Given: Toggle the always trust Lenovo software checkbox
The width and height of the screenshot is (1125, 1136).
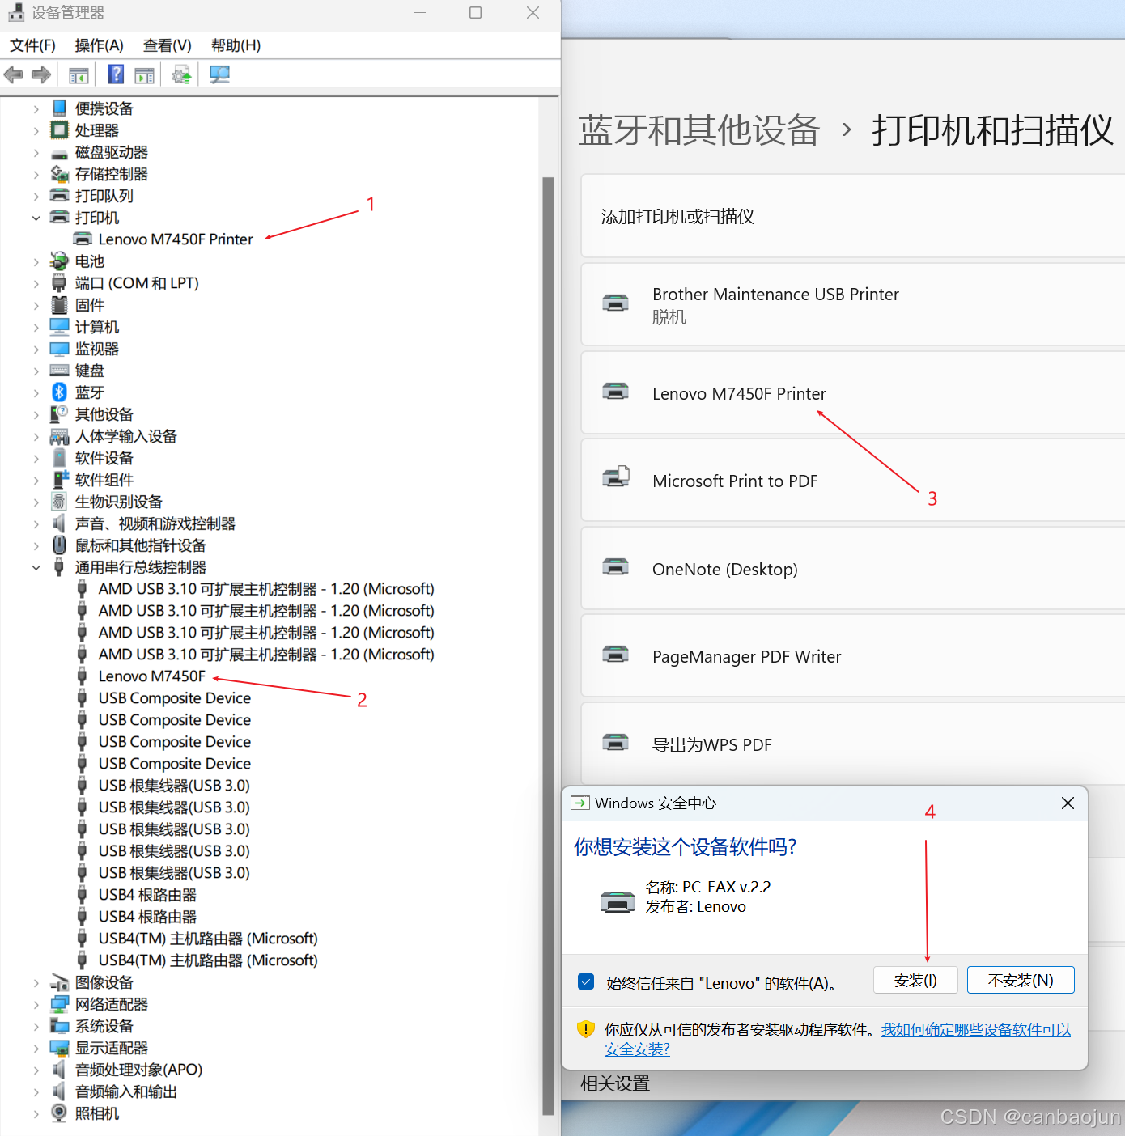Looking at the screenshot, I should pos(587,981).
